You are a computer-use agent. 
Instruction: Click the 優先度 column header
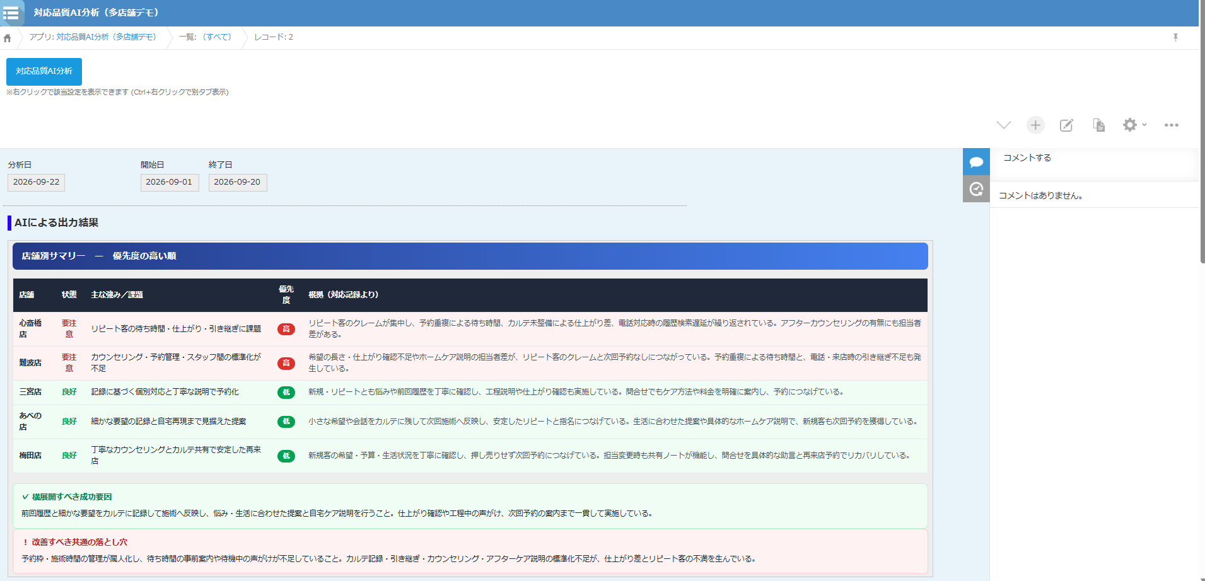coord(286,295)
